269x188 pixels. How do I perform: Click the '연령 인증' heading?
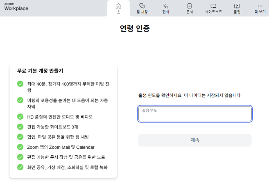click(134, 28)
